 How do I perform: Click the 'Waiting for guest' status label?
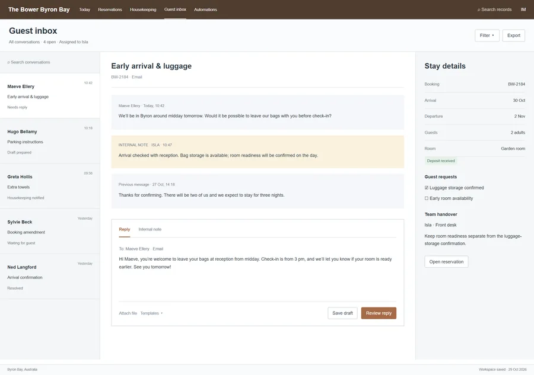pos(21,243)
